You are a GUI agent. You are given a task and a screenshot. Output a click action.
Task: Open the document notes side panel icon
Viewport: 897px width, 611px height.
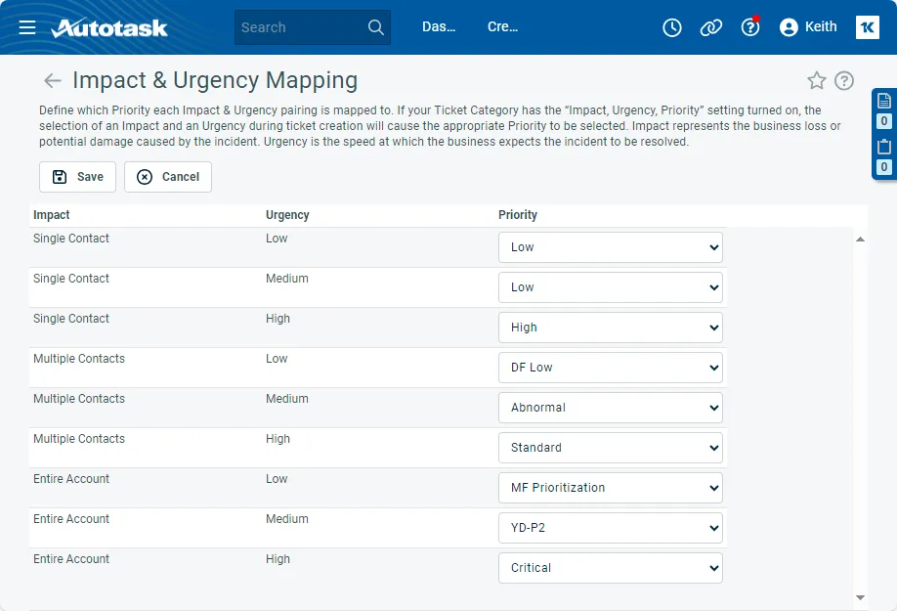(883, 101)
